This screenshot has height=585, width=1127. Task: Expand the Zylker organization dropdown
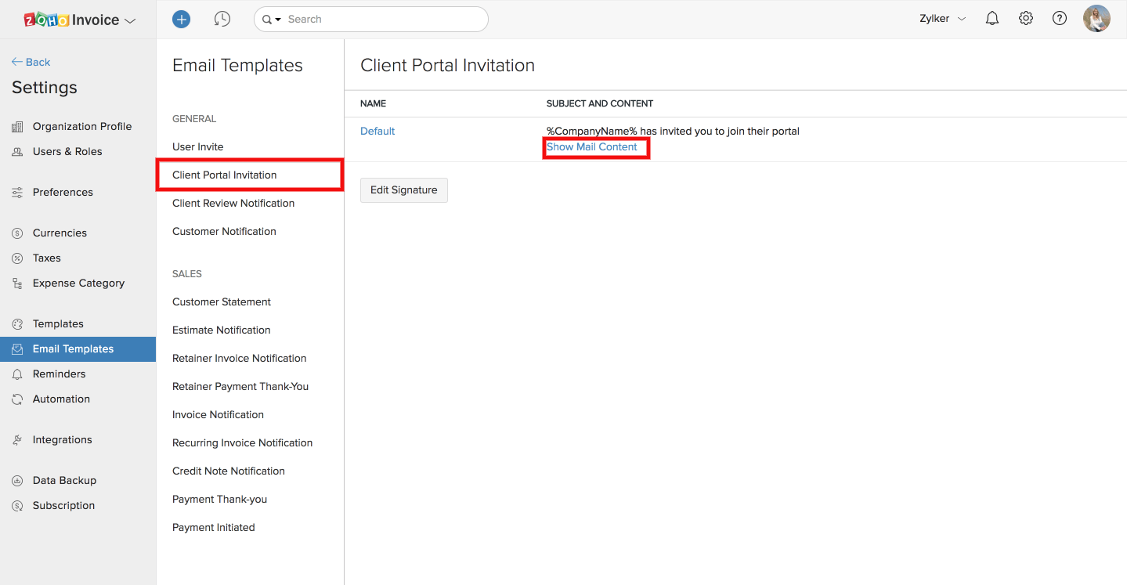pos(963,19)
